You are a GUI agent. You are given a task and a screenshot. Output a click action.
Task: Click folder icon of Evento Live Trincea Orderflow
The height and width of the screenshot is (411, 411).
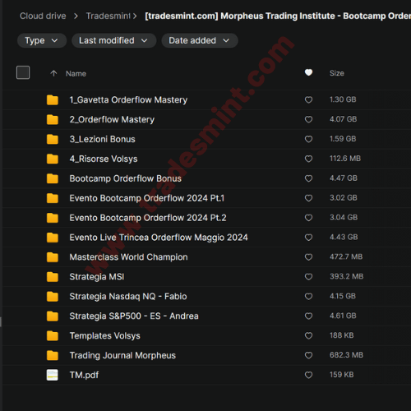[53, 238]
